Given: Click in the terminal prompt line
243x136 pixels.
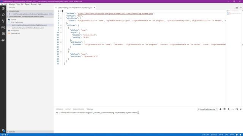Looking at the screenshot, I should point(97,113).
